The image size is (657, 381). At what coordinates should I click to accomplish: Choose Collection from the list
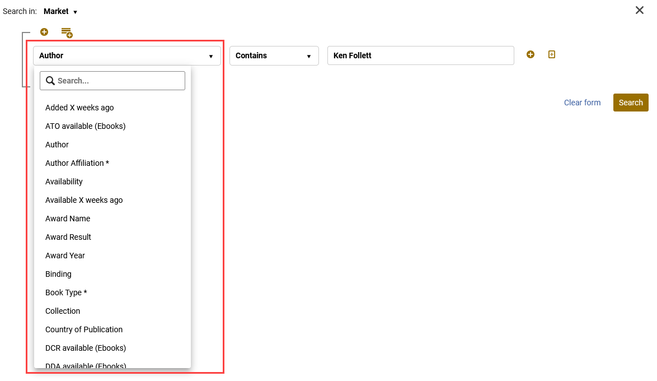(63, 311)
